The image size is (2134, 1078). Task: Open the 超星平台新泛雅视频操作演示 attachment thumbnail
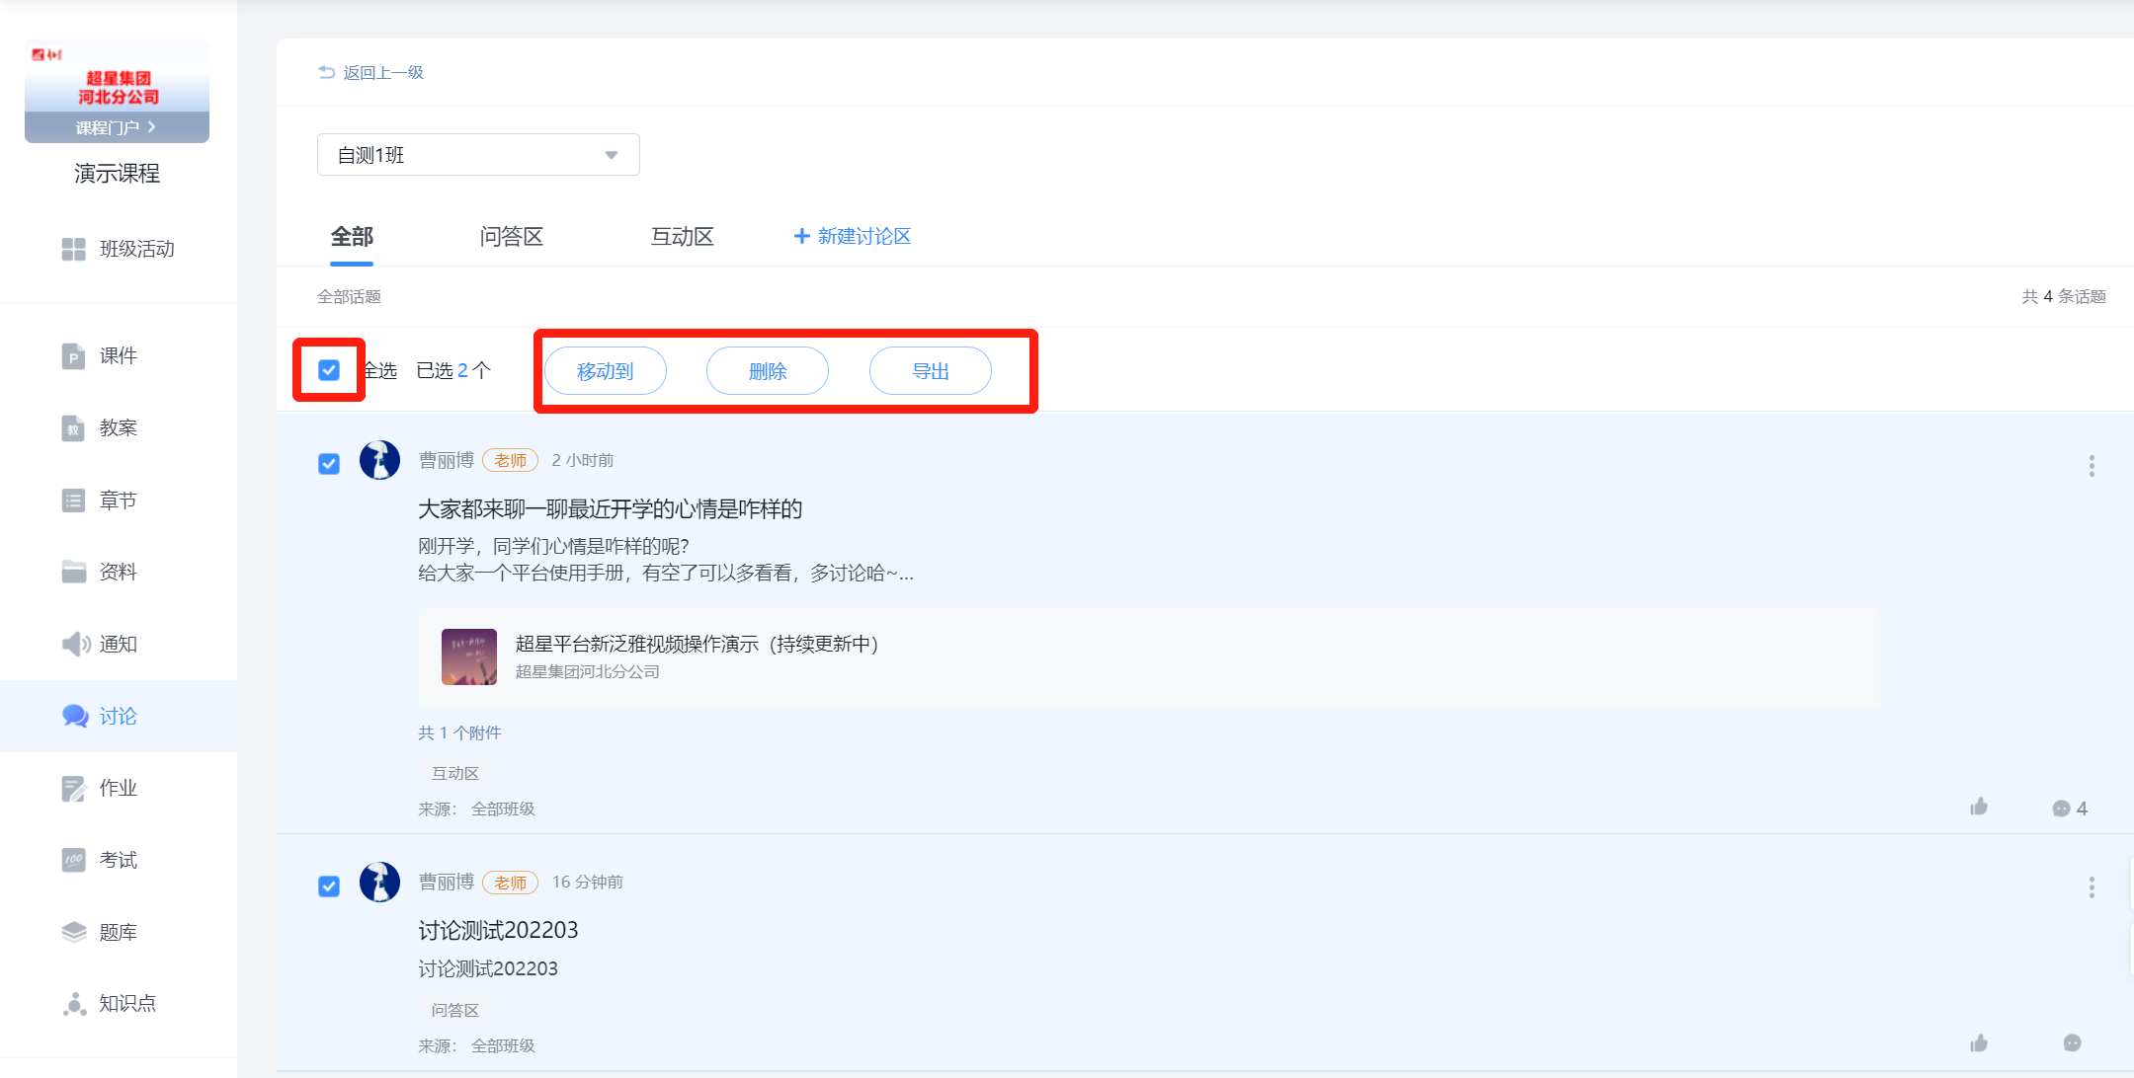pos(468,656)
